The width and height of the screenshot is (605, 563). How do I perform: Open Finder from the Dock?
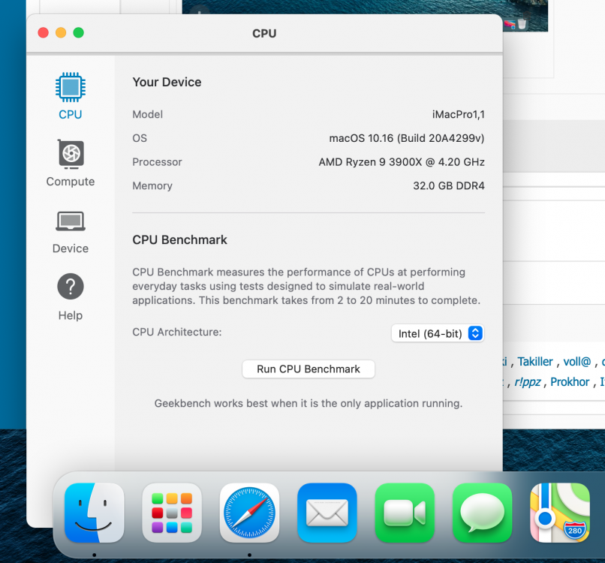(95, 513)
